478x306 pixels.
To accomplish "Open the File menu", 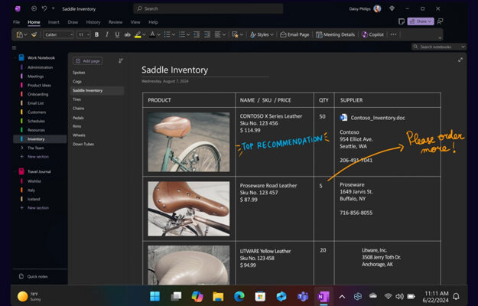I will click(17, 22).
